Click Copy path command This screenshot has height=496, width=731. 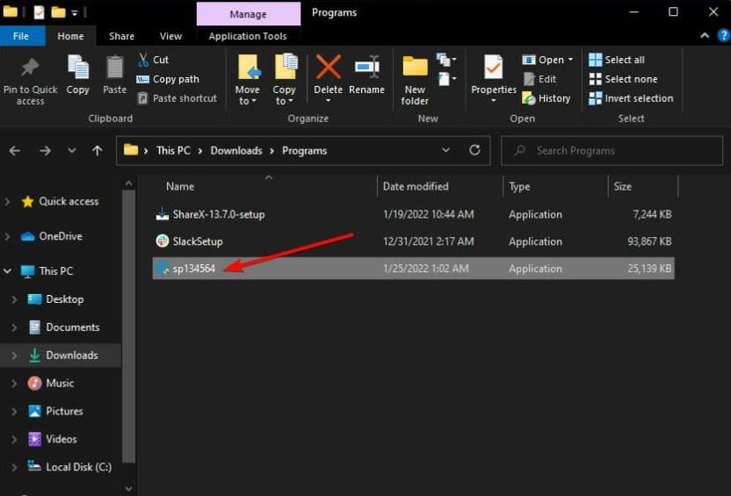[168, 79]
